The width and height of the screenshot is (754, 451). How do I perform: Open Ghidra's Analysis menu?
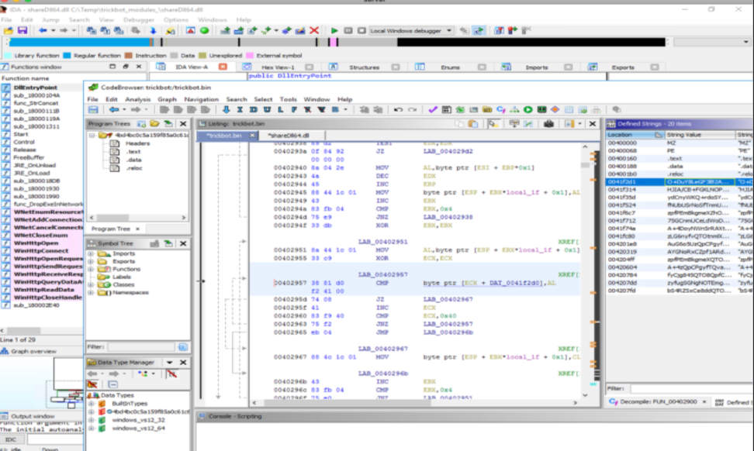pyautogui.click(x=137, y=99)
